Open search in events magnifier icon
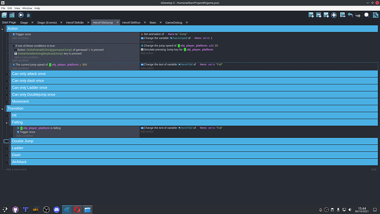 click(x=367, y=15)
